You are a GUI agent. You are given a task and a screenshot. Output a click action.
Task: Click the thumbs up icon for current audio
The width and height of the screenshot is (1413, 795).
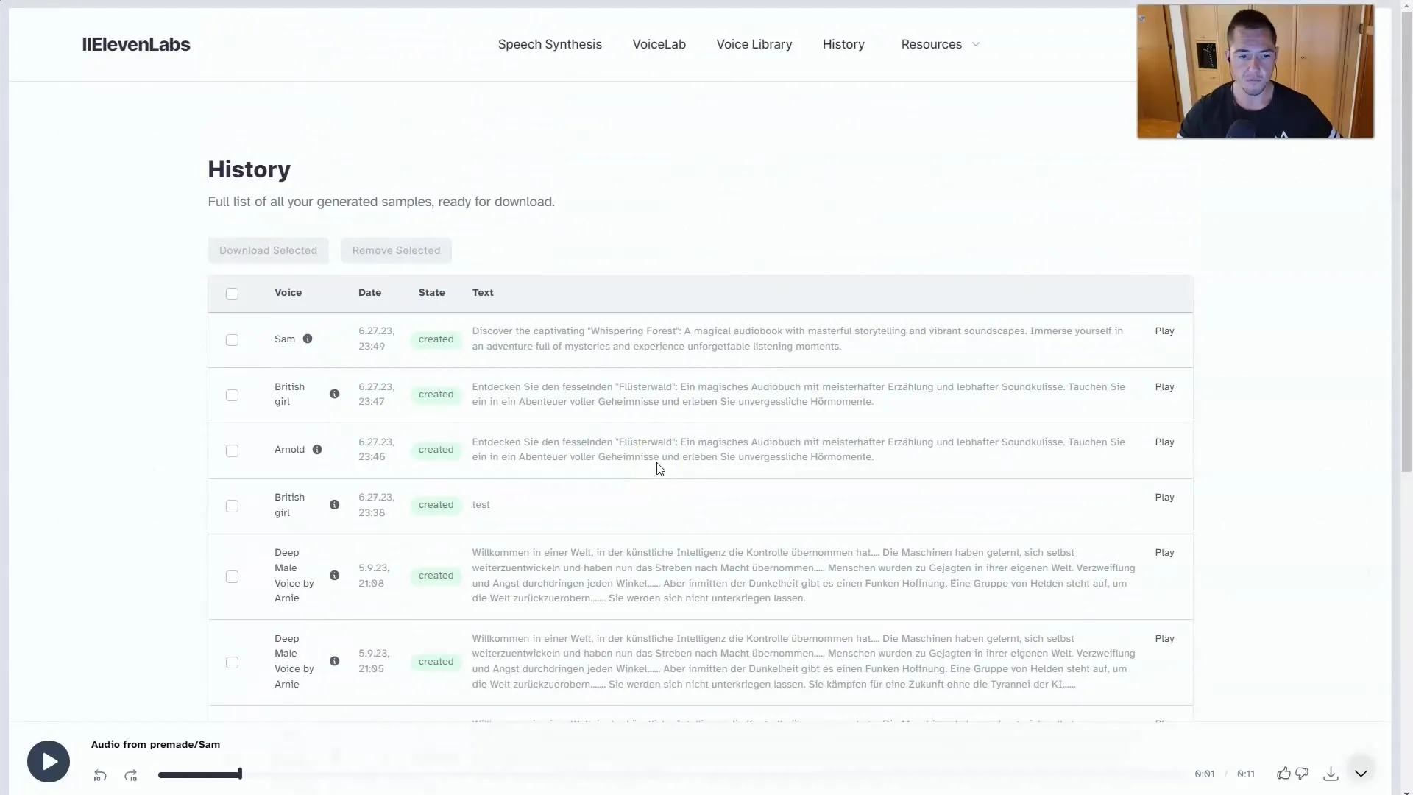pos(1283,771)
